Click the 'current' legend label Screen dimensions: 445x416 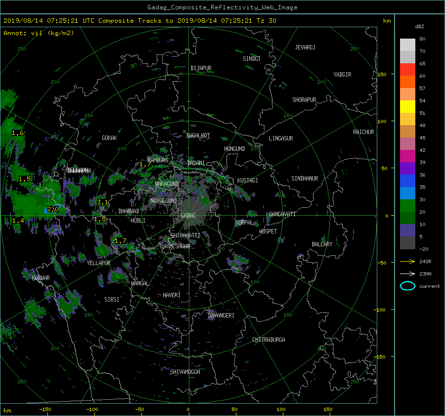point(429,286)
